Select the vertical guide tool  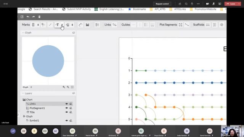[x=140, y=25]
